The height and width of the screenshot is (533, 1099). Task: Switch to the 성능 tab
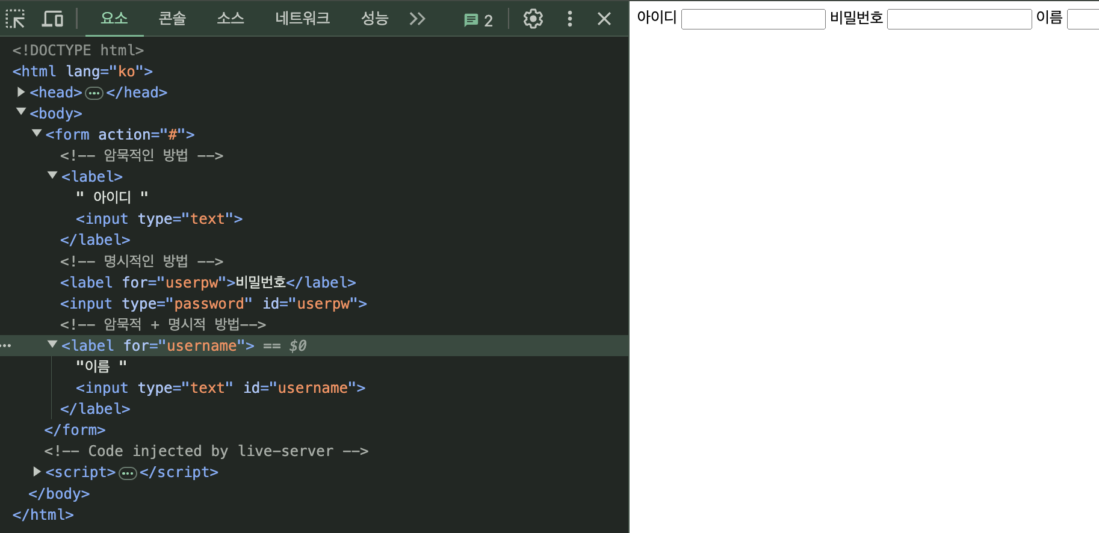click(375, 19)
